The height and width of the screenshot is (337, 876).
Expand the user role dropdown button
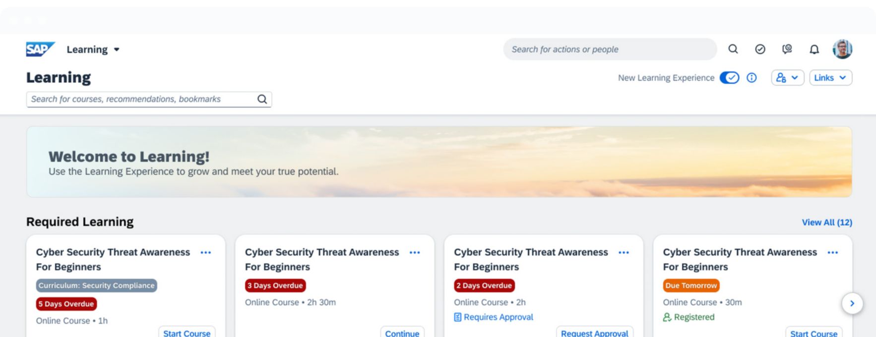[787, 78]
